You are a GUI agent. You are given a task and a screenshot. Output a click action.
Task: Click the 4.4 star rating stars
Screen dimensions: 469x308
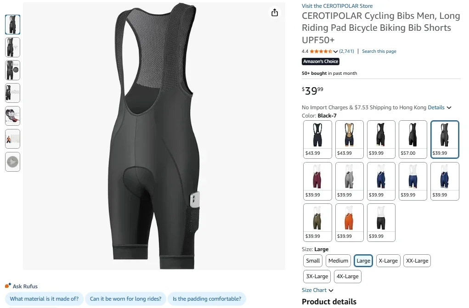[x=322, y=51]
